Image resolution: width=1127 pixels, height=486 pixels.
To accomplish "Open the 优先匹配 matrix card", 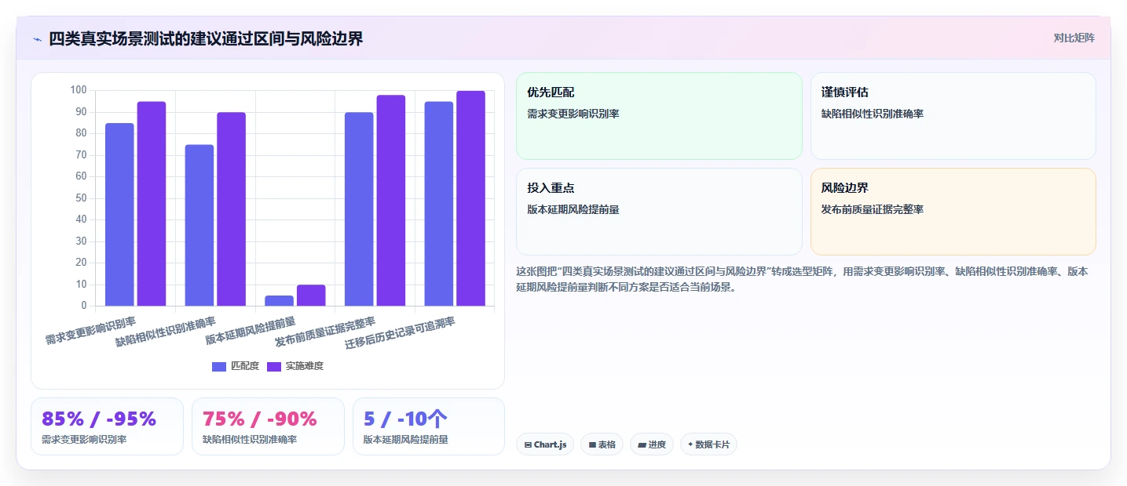I will [659, 116].
